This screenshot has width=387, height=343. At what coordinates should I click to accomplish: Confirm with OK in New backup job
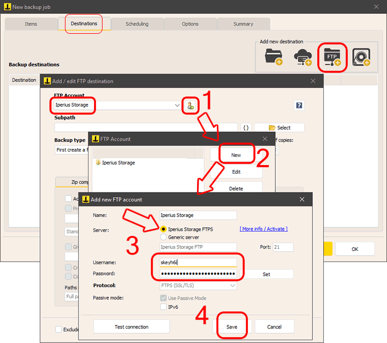[x=355, y=249]
